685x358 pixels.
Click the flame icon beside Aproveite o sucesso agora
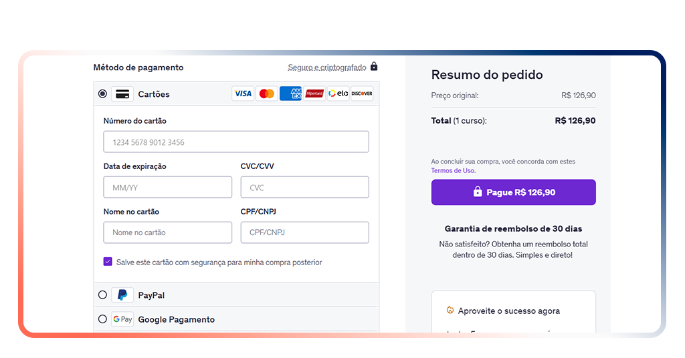click(450, 311)
